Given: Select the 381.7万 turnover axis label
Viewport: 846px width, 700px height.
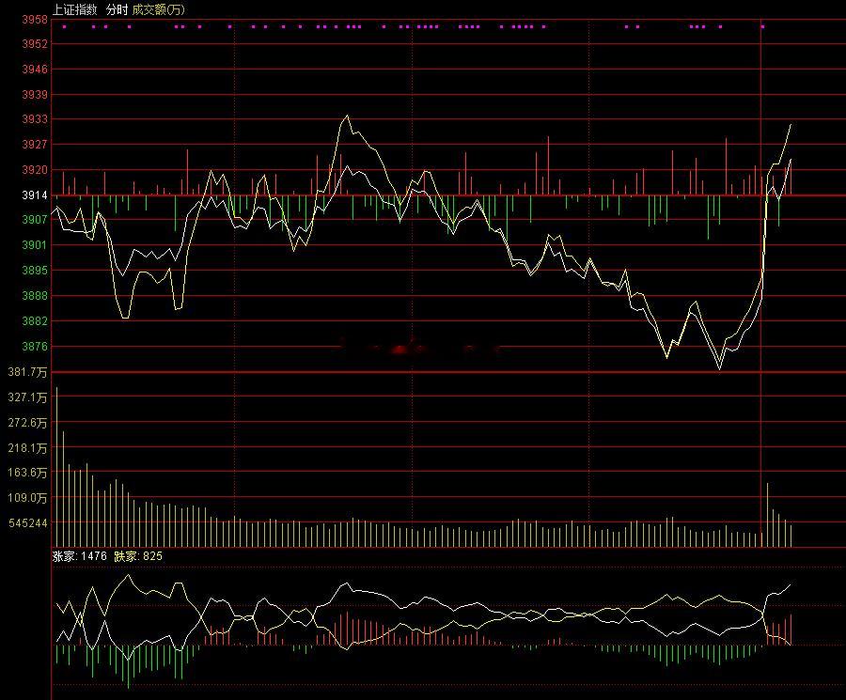Looking at the screenshot, I should point(27,372).
